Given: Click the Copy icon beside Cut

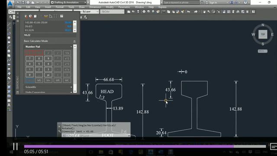Looking at the screenshot, I should pyautogui.click(x=168, y=12).
